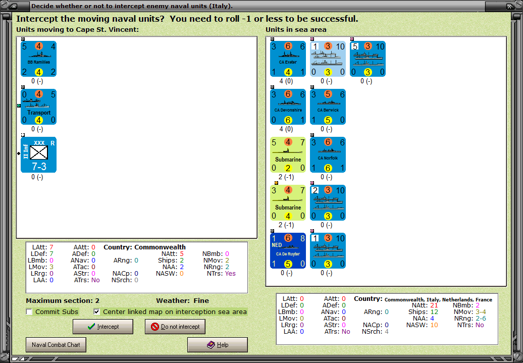Click the lower Submarine counter

(288, 202)
